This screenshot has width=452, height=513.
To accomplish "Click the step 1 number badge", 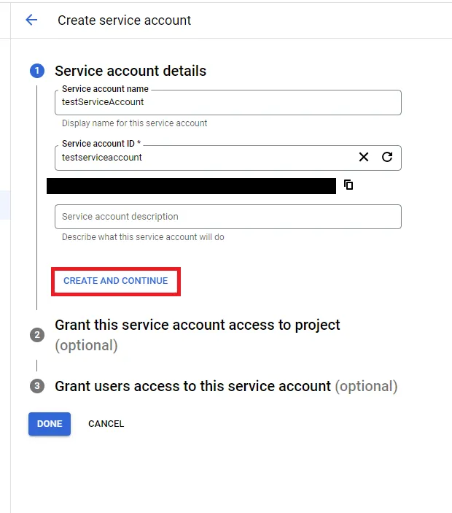I will 36,71.
